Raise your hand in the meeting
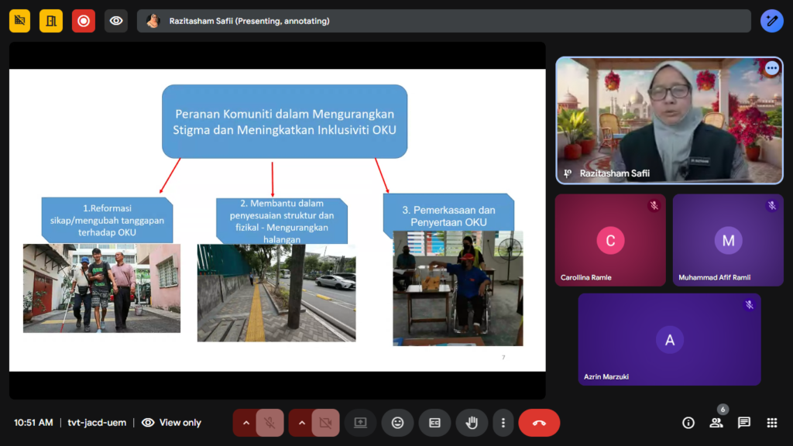Screen dimensions: 793x446 click(x=471, y=423)
